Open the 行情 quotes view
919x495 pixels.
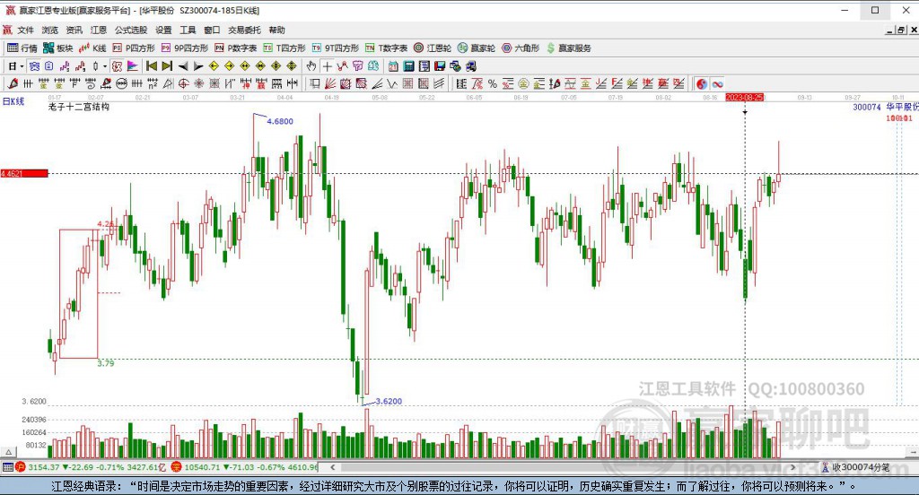click(x=22, y=48)
